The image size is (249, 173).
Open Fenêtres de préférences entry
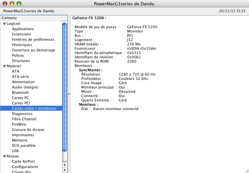pyautogui.click(x=33, y=39)
